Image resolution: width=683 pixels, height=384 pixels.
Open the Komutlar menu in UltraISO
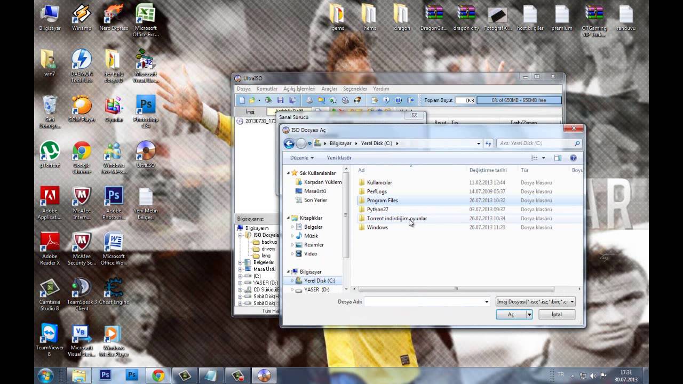(x=267, y=89)
